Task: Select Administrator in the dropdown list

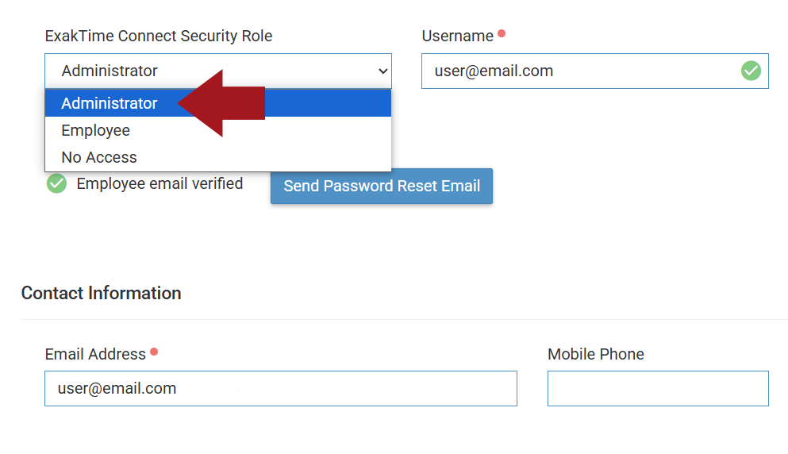Action: (x=218, y=103)
